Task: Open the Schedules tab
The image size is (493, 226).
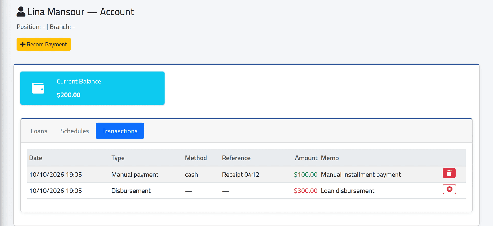Action: click(x=75, y=131)
